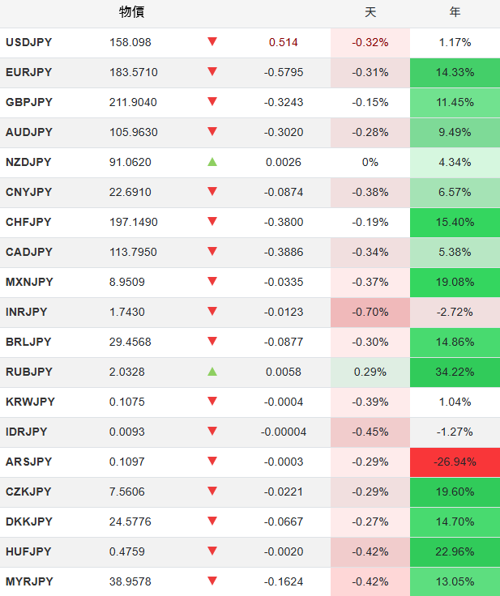The image size is (500, 596).
Task: Click the red down arrow for ARSJPY
Action: [212, 462]
